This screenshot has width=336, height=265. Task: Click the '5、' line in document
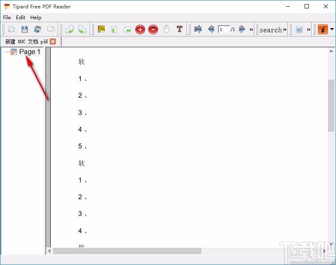click(x=83, y=146)
